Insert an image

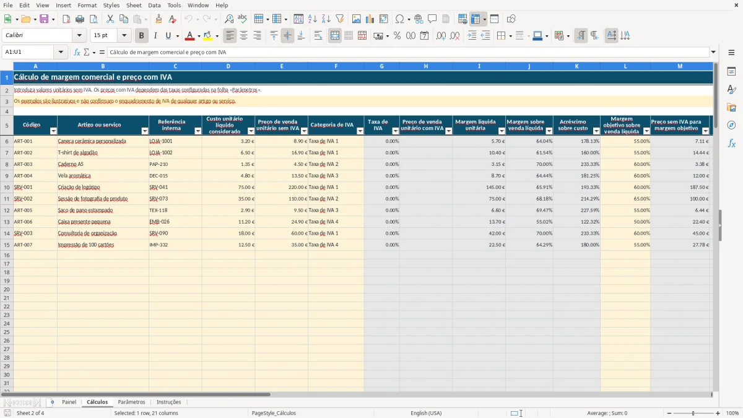pos(357,19)
